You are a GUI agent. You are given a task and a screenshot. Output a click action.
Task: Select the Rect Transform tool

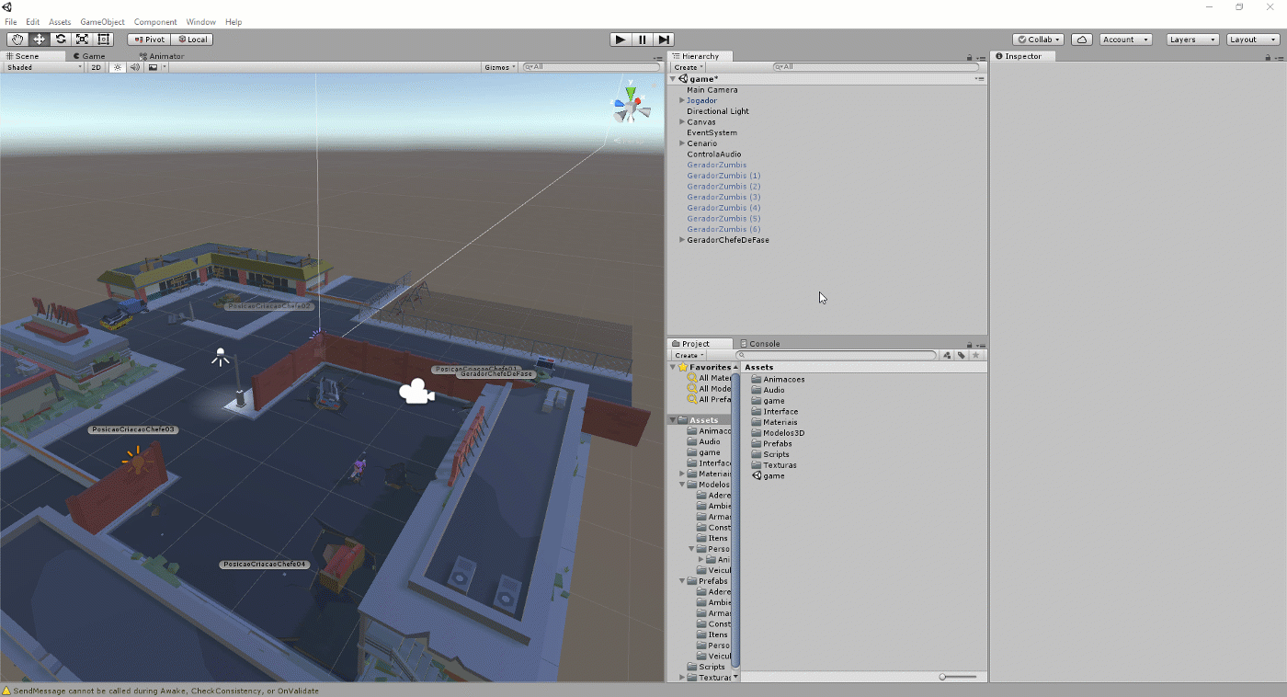pyautogui.click(x=104, y=40)
